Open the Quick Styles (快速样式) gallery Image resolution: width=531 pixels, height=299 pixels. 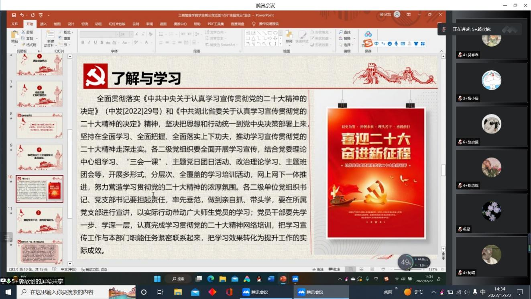click(x=302, y=41)
